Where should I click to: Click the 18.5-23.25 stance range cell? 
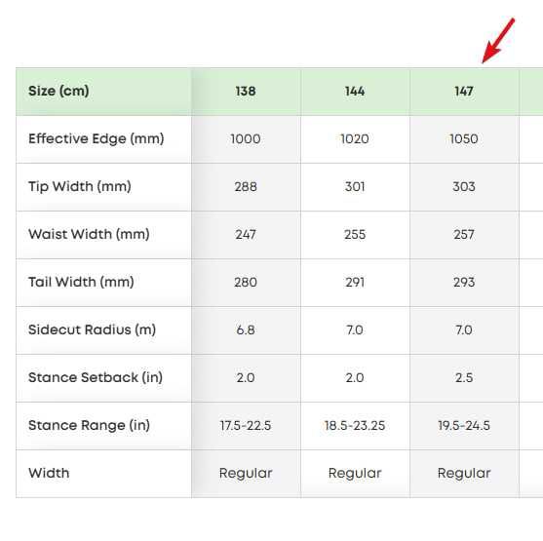[355, 426]
